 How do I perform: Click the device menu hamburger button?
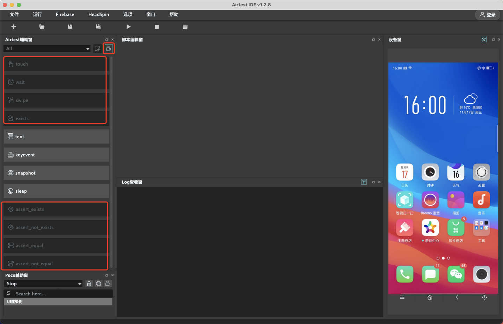tap(402, 297)
